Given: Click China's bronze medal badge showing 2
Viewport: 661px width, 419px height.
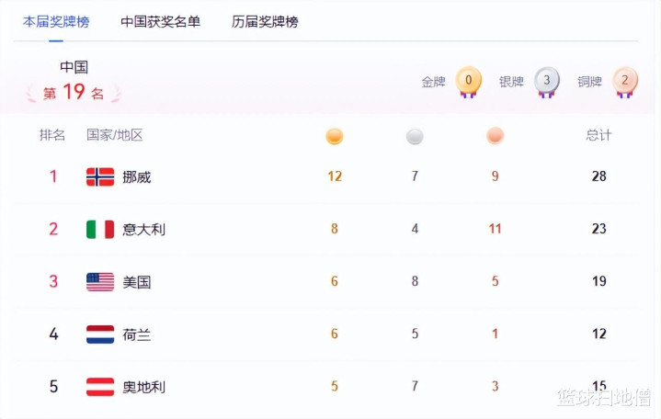Looking at the screenshot, I should coord(624,81).
